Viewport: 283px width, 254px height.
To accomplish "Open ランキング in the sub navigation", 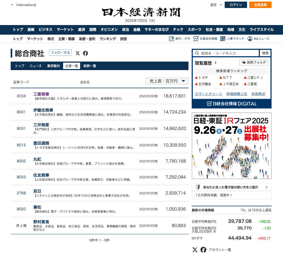I will 108,39.
